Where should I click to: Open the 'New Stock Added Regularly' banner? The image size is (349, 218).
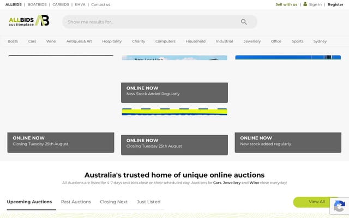174,93
